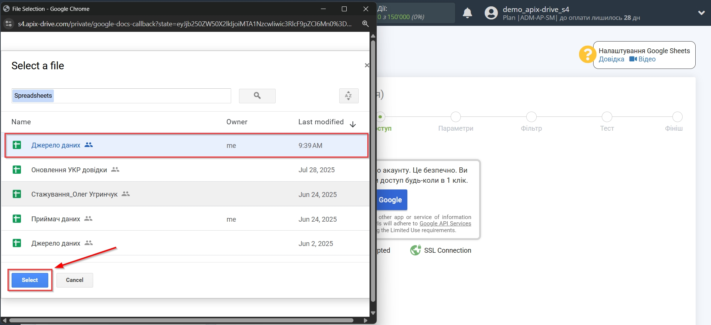Click the popup URL address text
This screenshot has width=711, height=325.
pos(185,24)
